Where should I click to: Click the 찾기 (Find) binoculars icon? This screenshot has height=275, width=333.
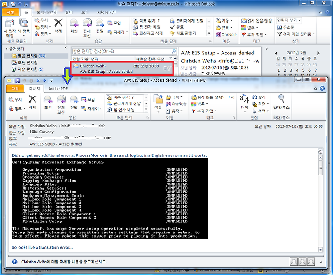point(259,97)
